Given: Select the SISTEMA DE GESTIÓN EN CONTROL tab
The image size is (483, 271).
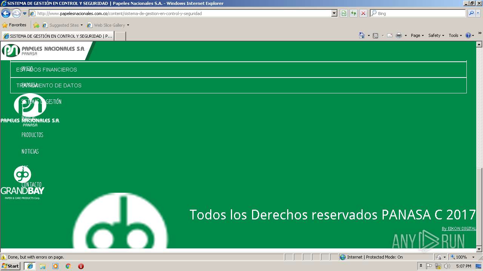Looking at the screenshot, I should [x=58, y=36].
